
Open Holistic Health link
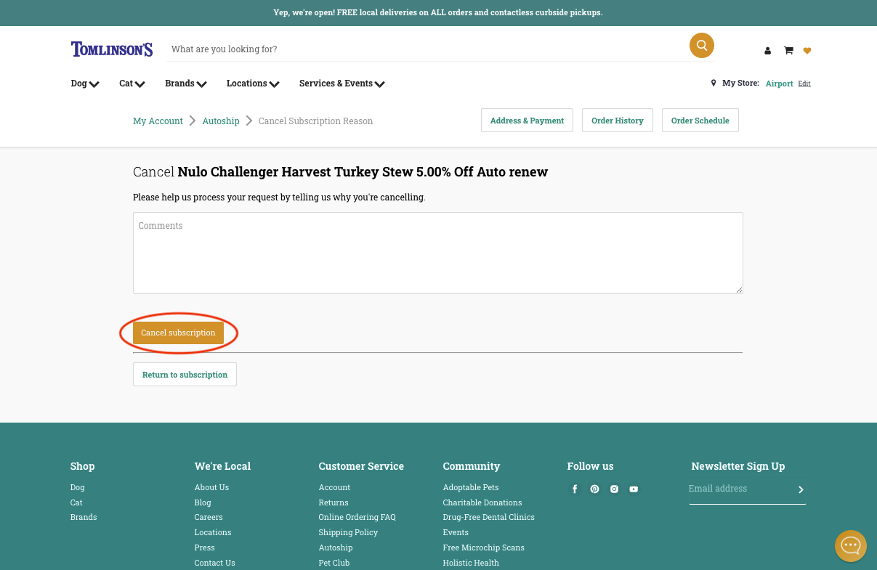click(x=471, y=563)
